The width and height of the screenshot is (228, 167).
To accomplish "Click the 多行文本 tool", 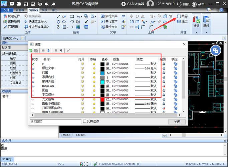I will tap(109, 16).
